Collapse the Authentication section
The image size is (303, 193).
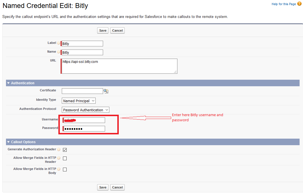click(8, 83)
